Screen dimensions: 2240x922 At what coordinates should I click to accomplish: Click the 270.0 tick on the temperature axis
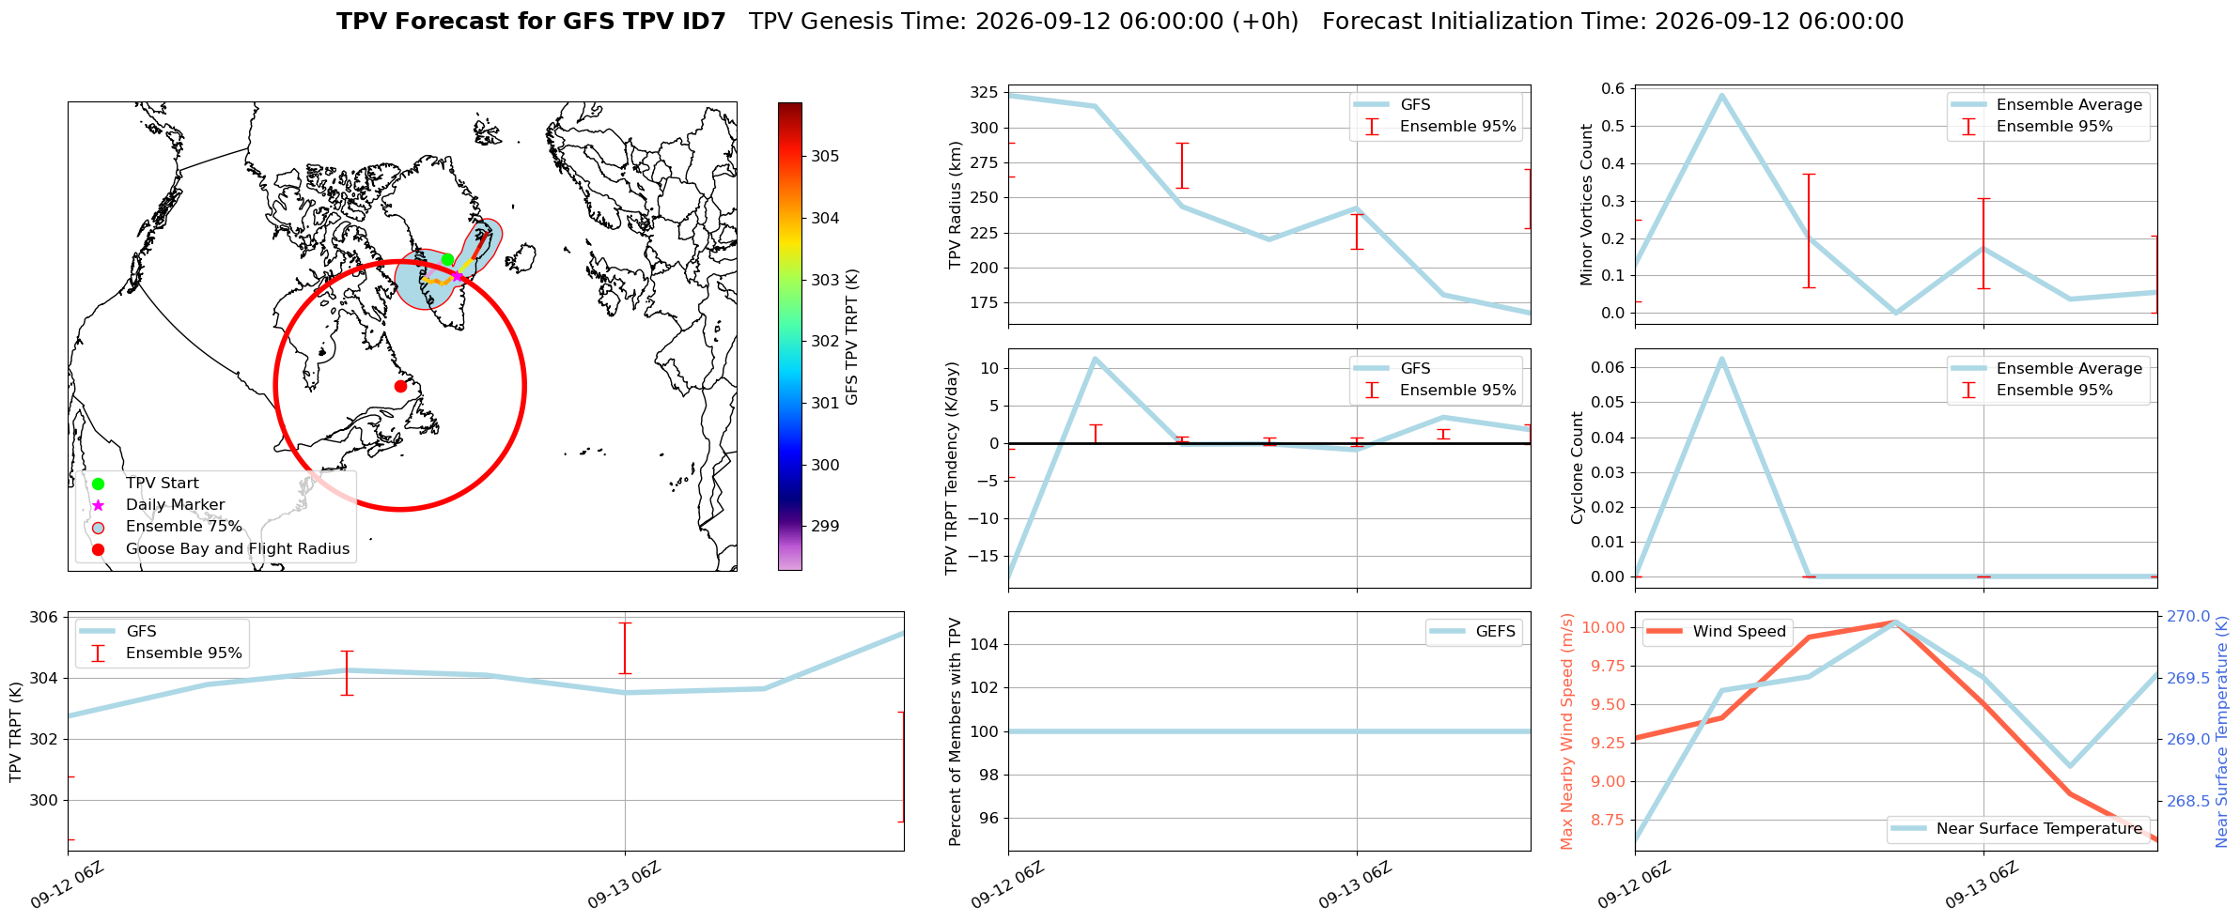[x=2189, y=617]
